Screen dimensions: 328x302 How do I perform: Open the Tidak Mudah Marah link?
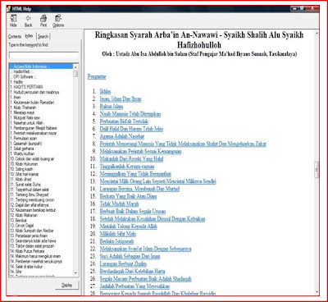[x=119, y=204]
